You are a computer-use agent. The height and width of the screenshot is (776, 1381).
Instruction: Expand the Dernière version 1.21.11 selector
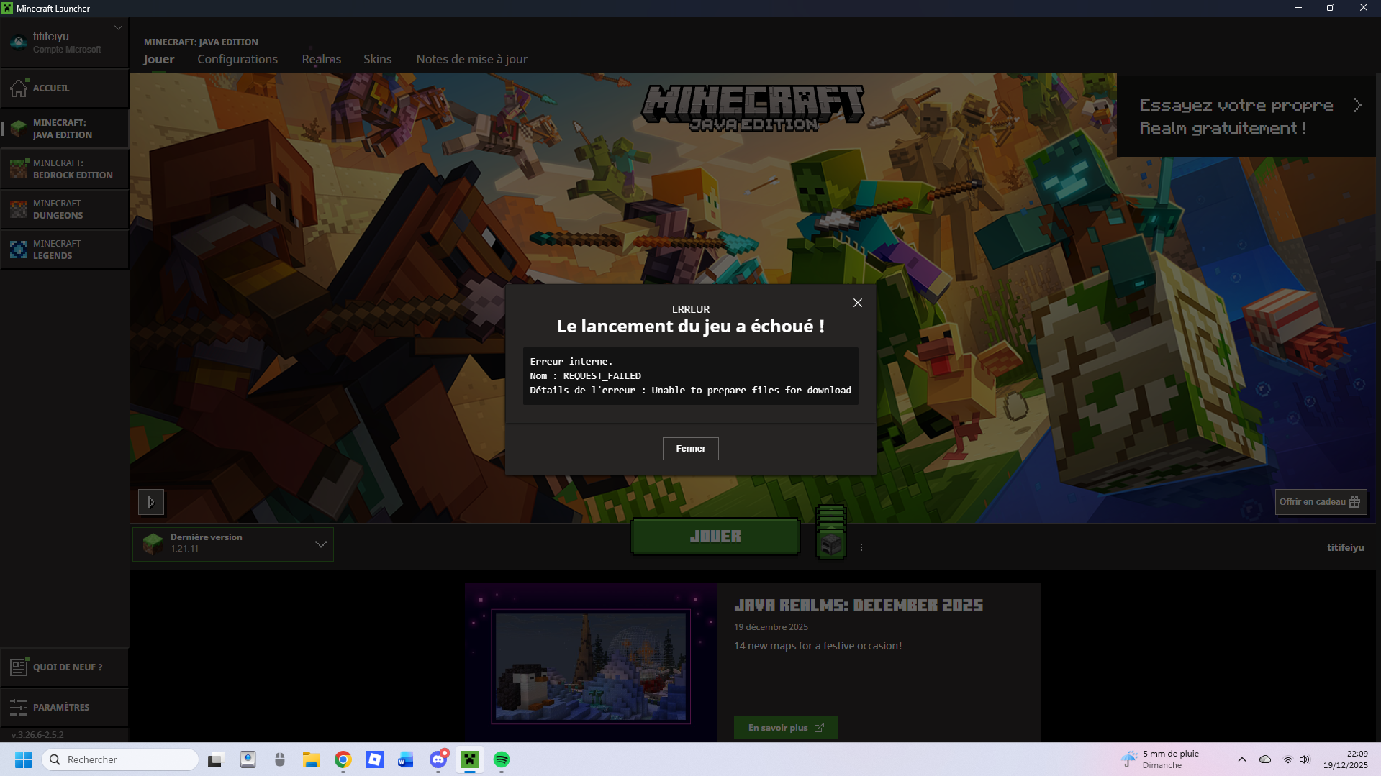pos(232,544)
